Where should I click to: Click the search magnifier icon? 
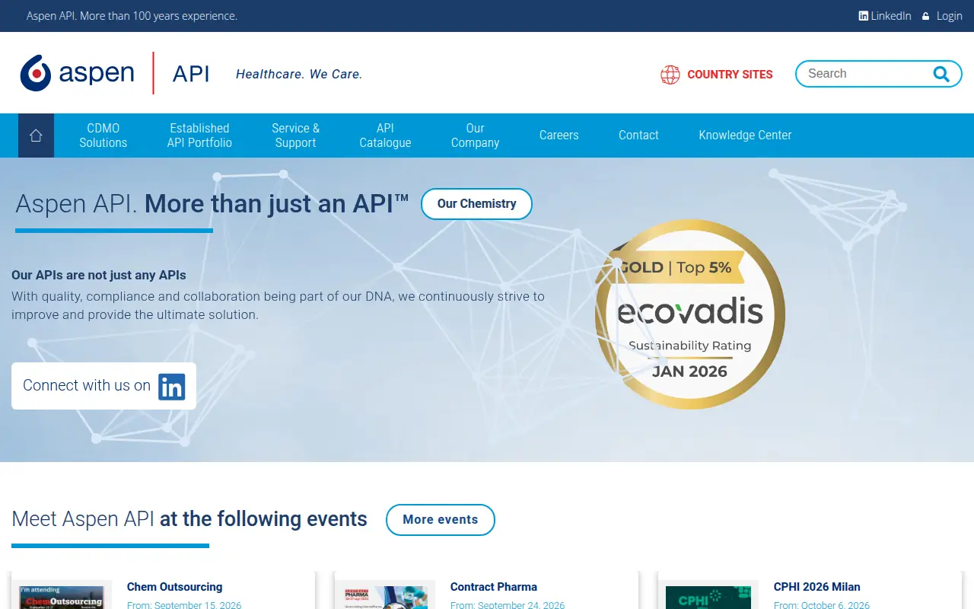[941, 74]
